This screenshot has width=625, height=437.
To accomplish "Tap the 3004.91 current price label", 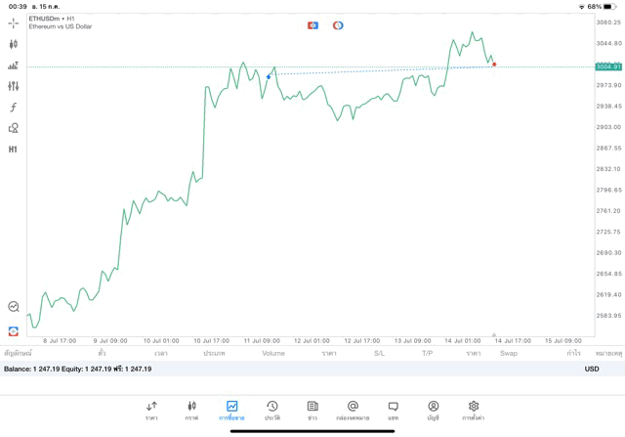I will tap(608, 66).
